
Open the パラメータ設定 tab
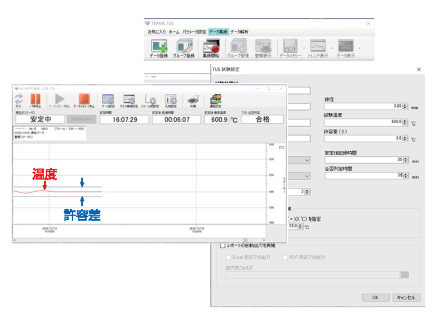click(194, 32)
